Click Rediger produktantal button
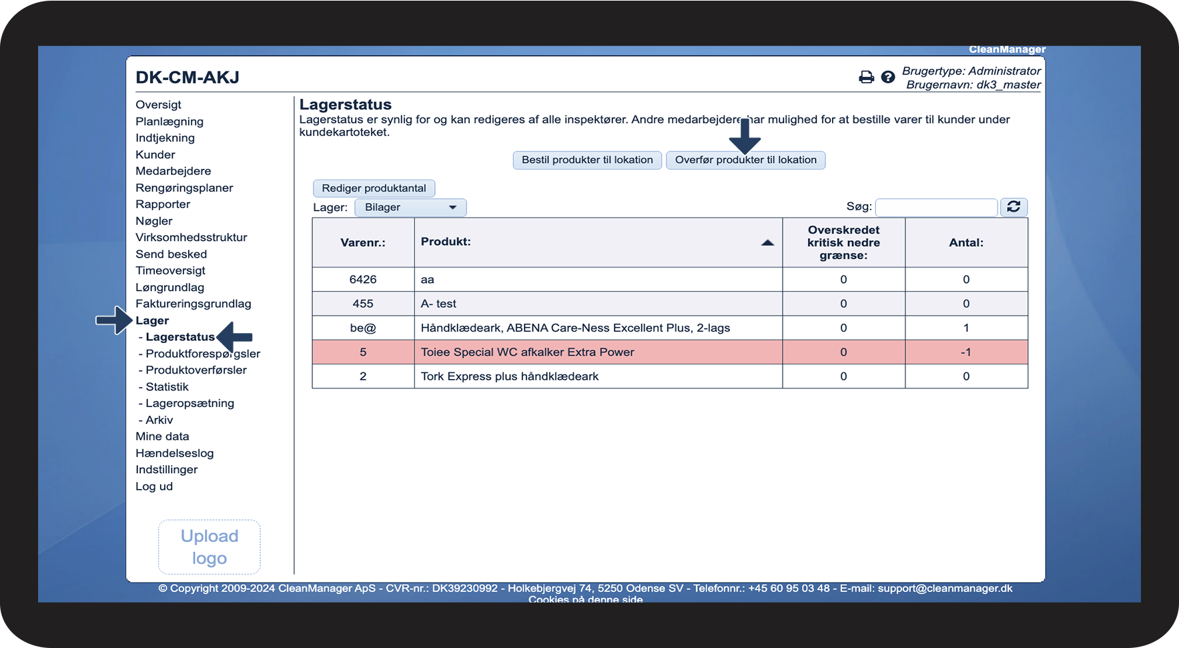The height and width of the screenshot is (648, 1179). [374, 188]
